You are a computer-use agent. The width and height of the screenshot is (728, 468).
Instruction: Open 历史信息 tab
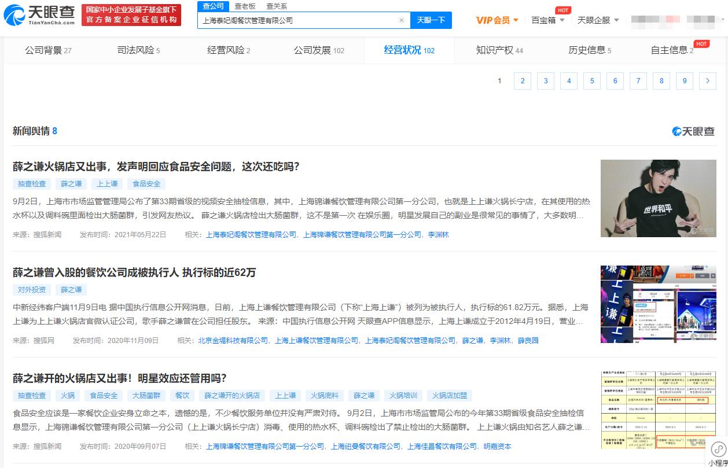coord(590,50)
